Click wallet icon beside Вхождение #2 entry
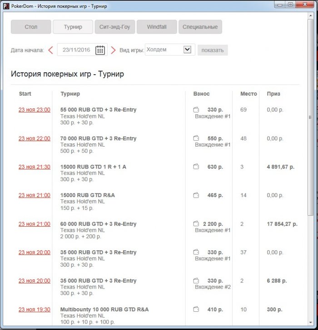Screen dimensions: 318x330 point(196,281)
